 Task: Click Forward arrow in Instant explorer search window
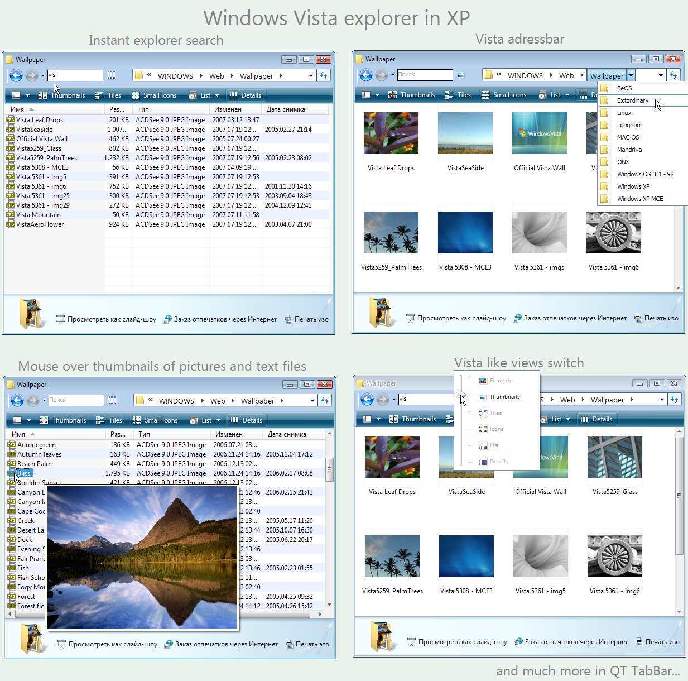(32, 75)
